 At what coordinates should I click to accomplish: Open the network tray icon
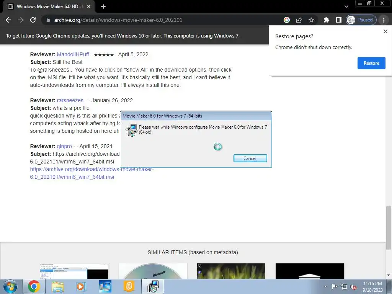pos(344,287)
